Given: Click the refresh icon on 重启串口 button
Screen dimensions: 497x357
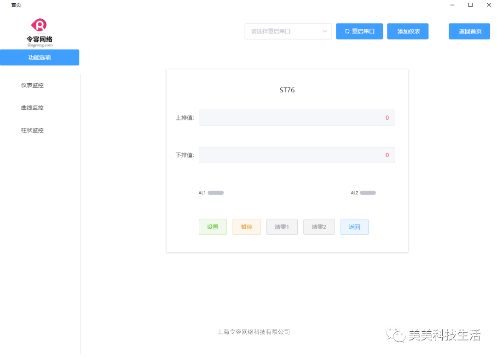Looking at the screenshot, I should click(x=347, y=31).
